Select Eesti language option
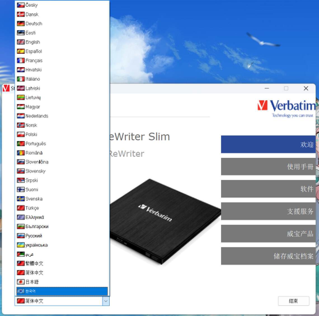The image size is (319, 316). (x=62, y=33)
